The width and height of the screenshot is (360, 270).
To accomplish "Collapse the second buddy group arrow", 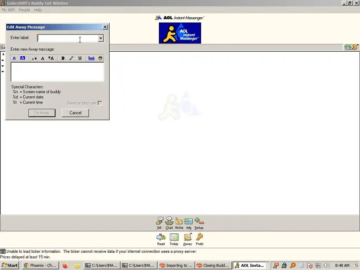I will [x=3, y=60].
